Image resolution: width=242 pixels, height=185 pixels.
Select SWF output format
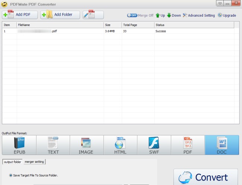click(x=154, y=145)
